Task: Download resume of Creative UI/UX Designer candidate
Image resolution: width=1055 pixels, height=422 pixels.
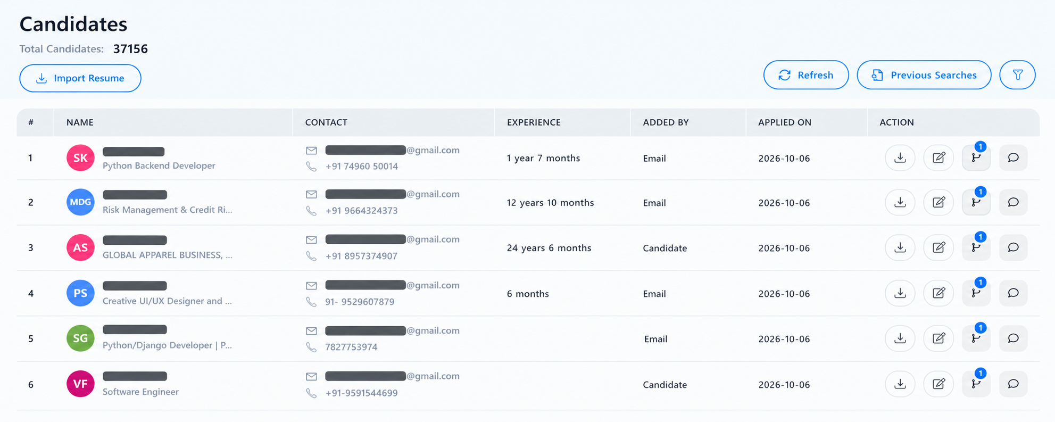Action: click(x=900, y=293)
